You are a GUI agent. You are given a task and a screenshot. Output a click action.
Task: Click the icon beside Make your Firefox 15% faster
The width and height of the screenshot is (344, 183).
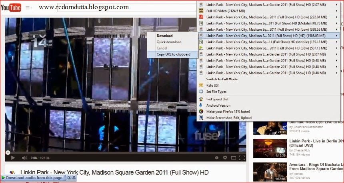tap(201, 111)
